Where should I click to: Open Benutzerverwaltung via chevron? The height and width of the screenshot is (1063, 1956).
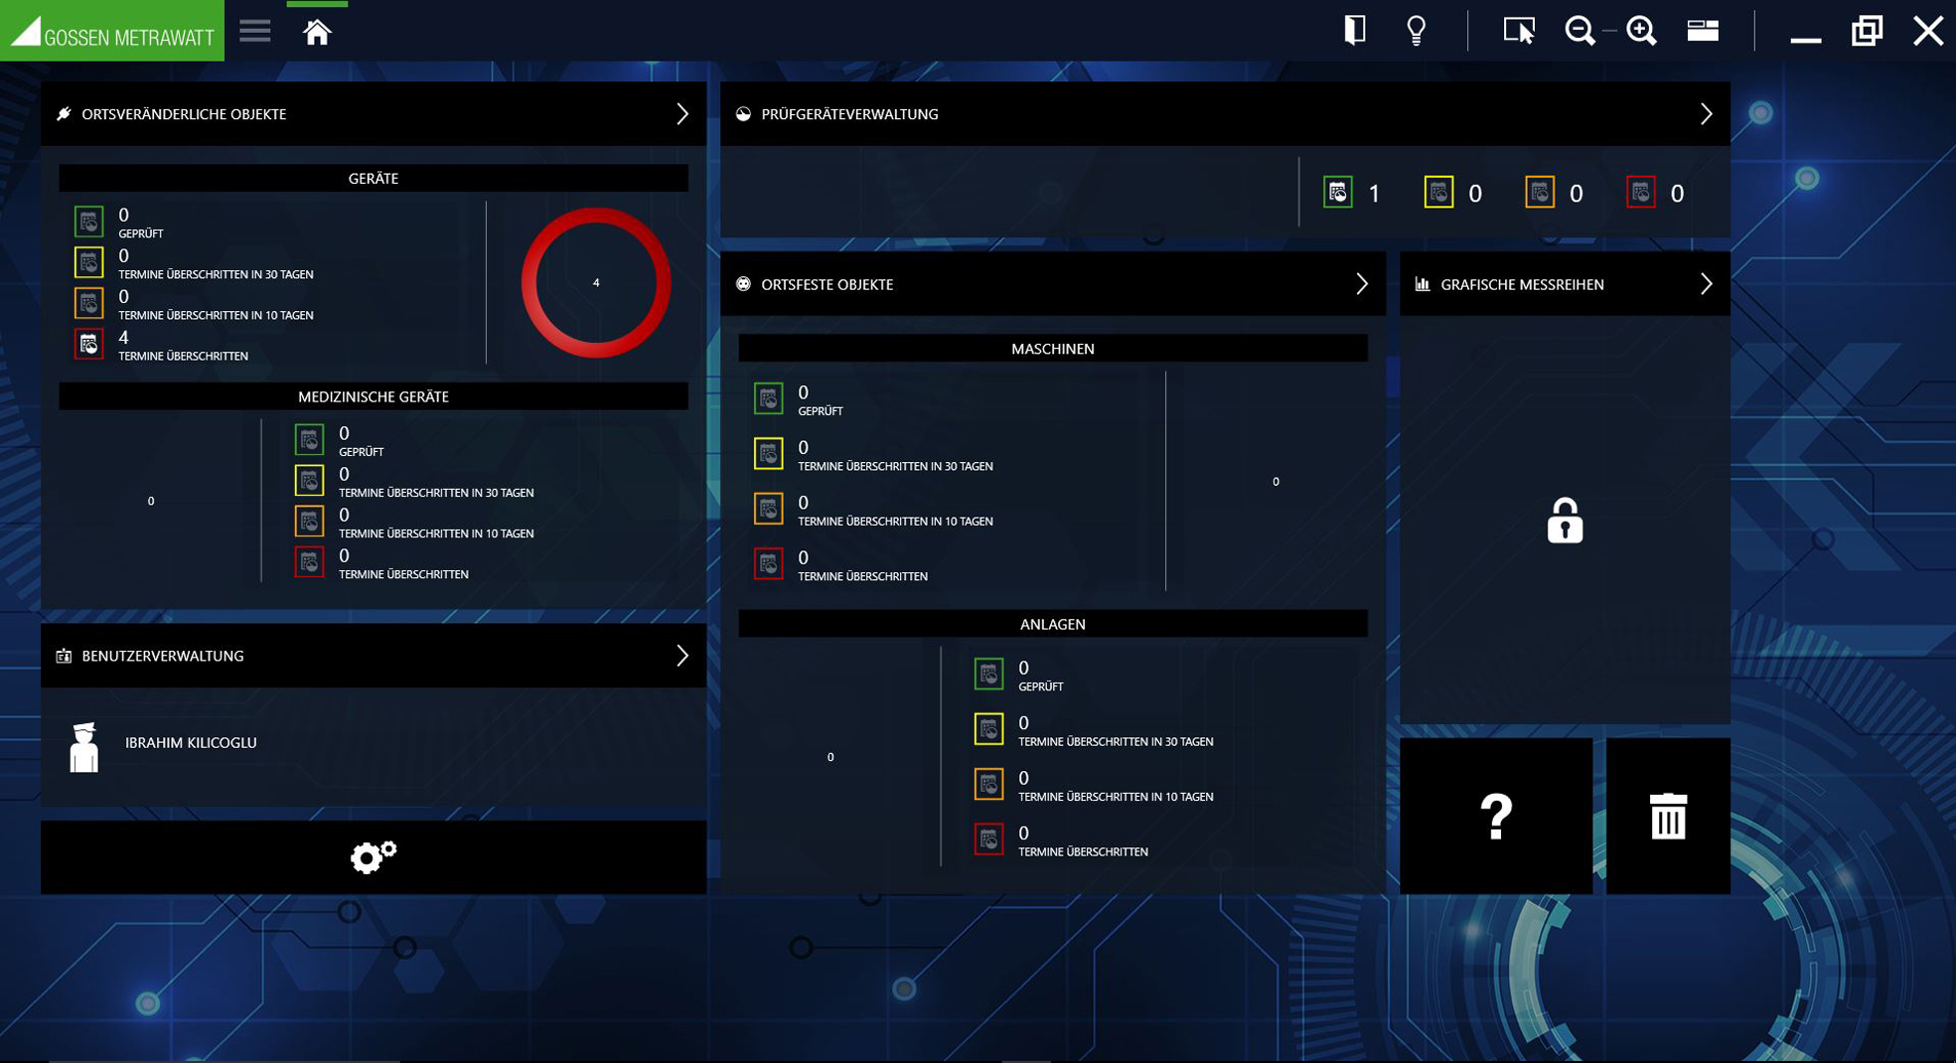(682, 656)
